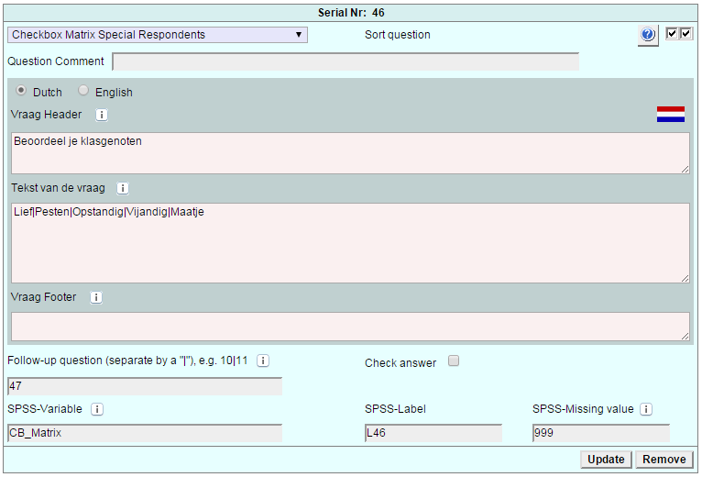Click the Question Comment input field

[x=346, y=61]
